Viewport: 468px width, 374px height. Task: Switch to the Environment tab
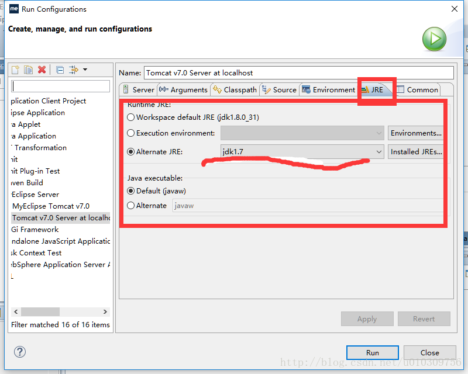tap(328, 90)
